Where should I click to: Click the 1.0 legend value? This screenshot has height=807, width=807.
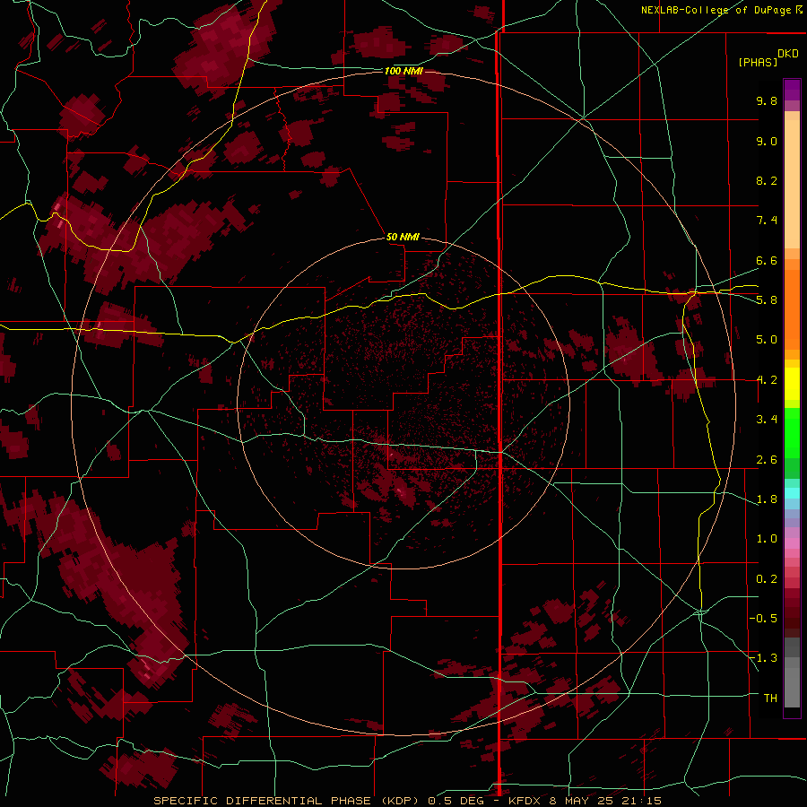(x=767, y=539)
